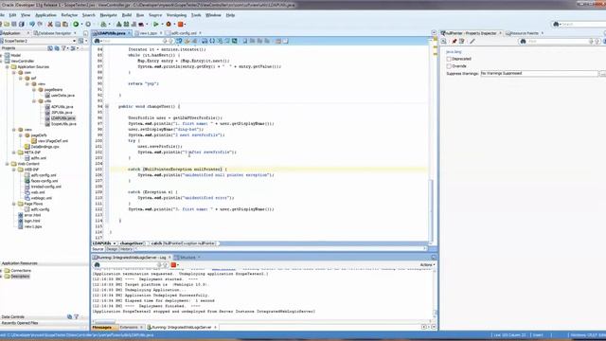Image resolution: width=606 pixels, height=341 pixels.
Task: Toggle the Deprecated checkbox
Action: [449, 59]
